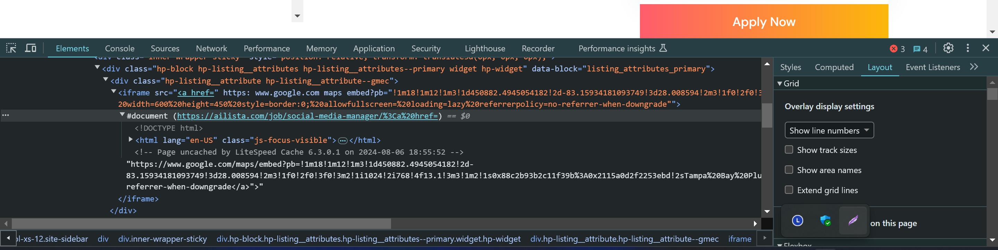This screenshot has width=998, height=250.
Task: Switch to the Styles sidebar tab
Action: (790, 68)
